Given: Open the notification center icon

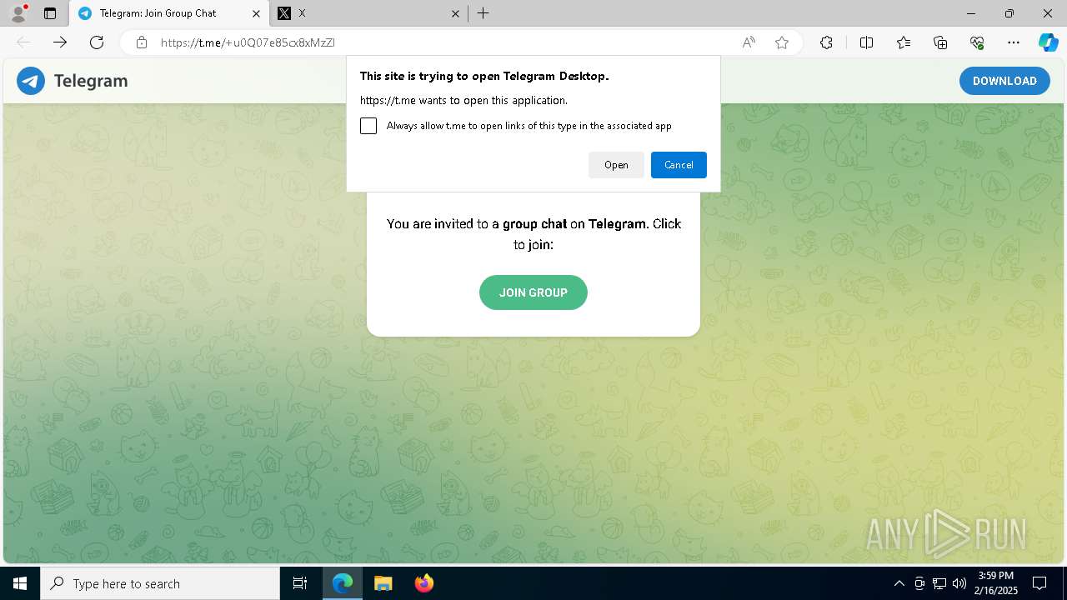Looking at the screenshot, I should (1039, 583).
